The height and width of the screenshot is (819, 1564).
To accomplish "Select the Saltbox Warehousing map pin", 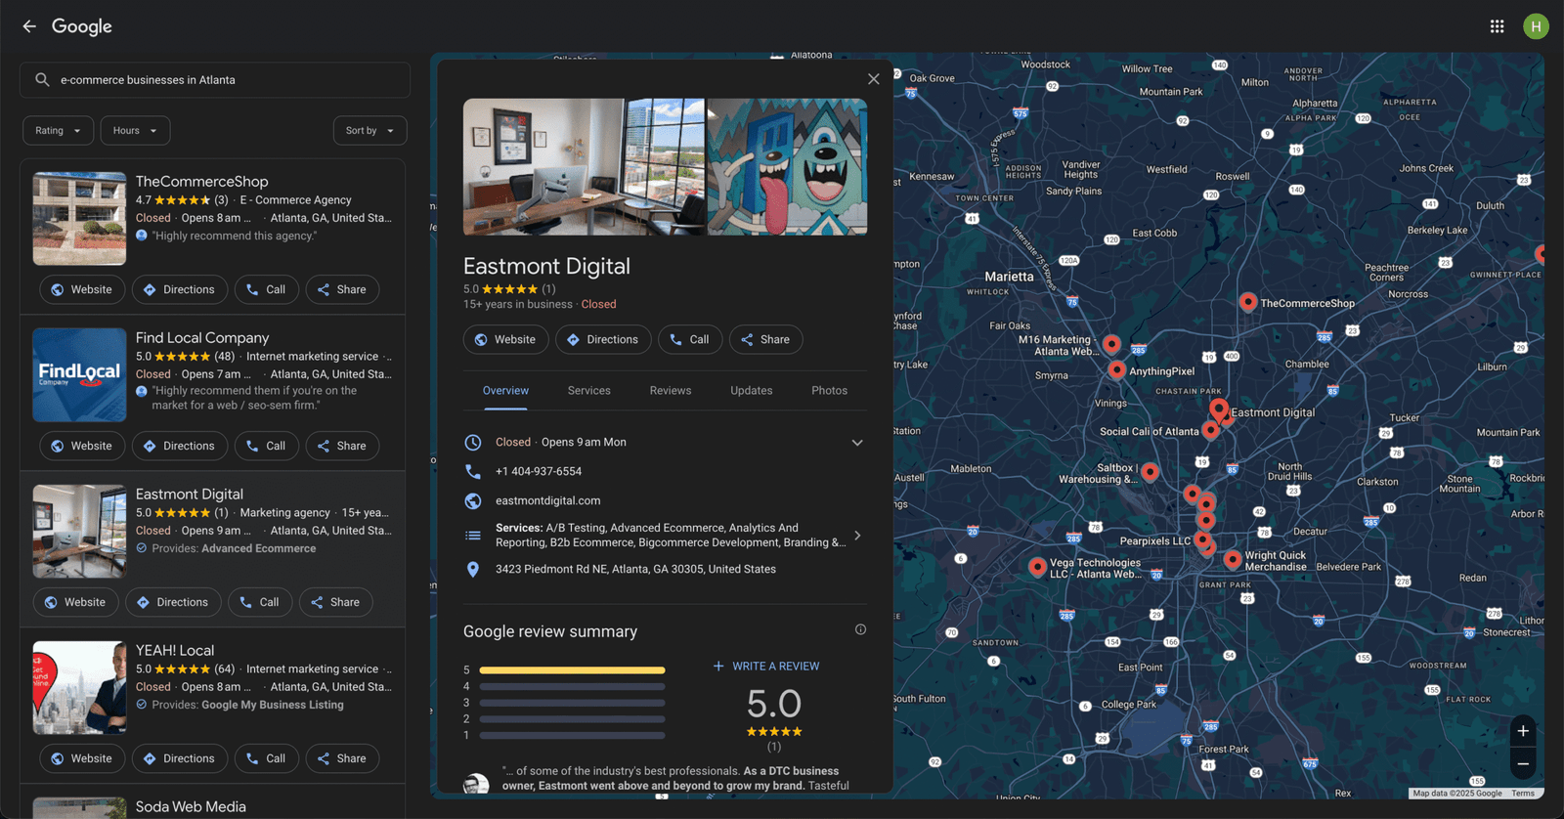I will 1151,471.
